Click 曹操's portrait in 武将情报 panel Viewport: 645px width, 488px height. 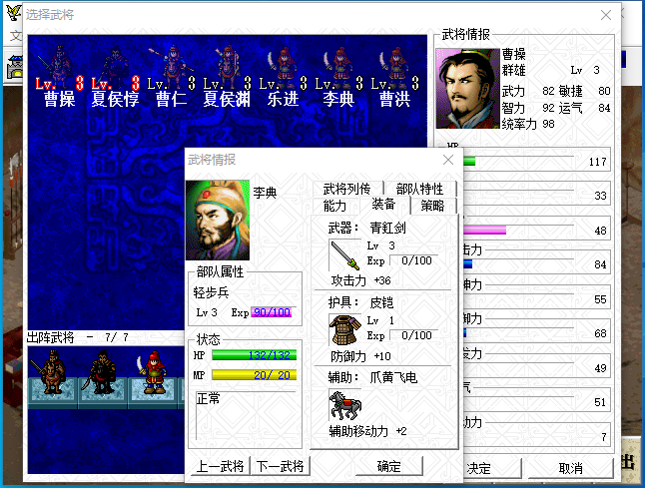pyautogui.click(x=467, y=89)
